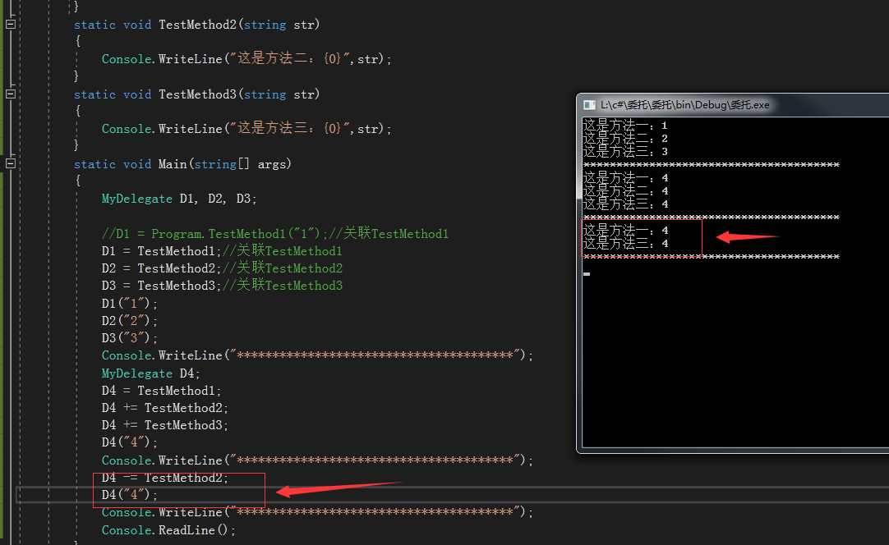Click the 'MyDelegate D4;' declaration
Viewport: 889px width, 545px height.
click(150, 373)
